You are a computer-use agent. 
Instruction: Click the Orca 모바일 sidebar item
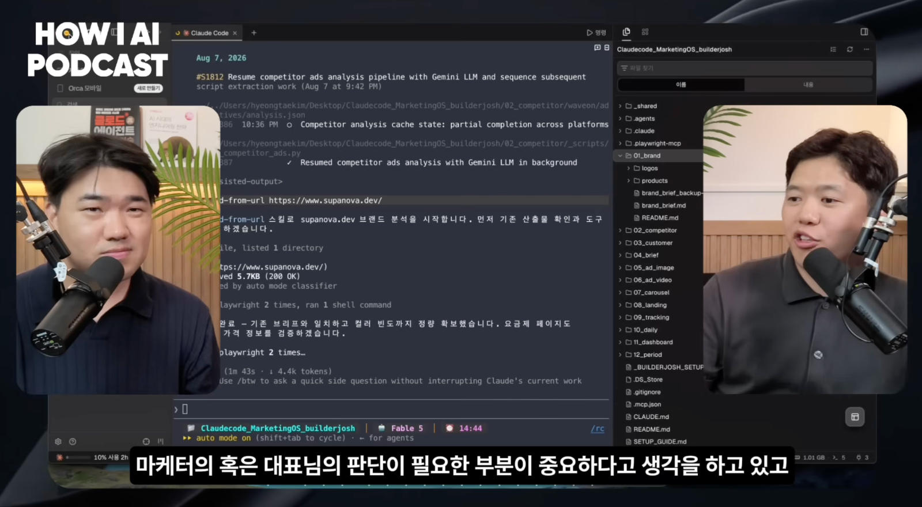point(85,88)
